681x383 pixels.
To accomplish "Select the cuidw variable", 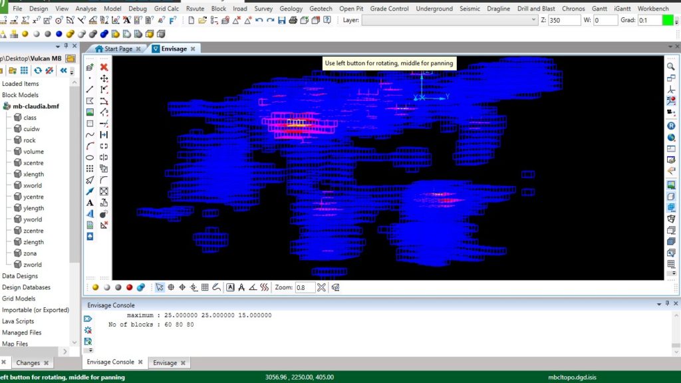I will pyautogui.click(x=31, y=128).
